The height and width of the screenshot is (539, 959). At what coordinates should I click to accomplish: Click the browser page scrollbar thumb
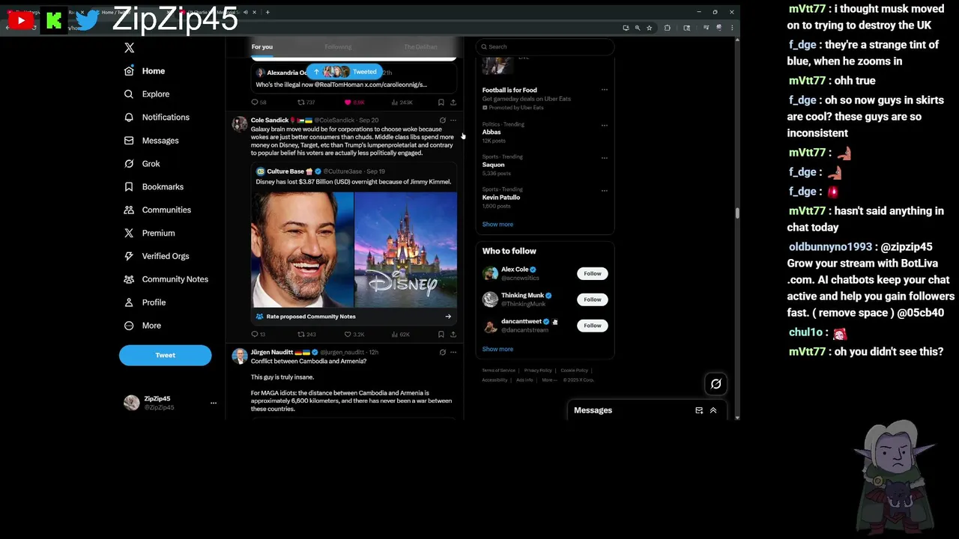(x=737, y=213)
